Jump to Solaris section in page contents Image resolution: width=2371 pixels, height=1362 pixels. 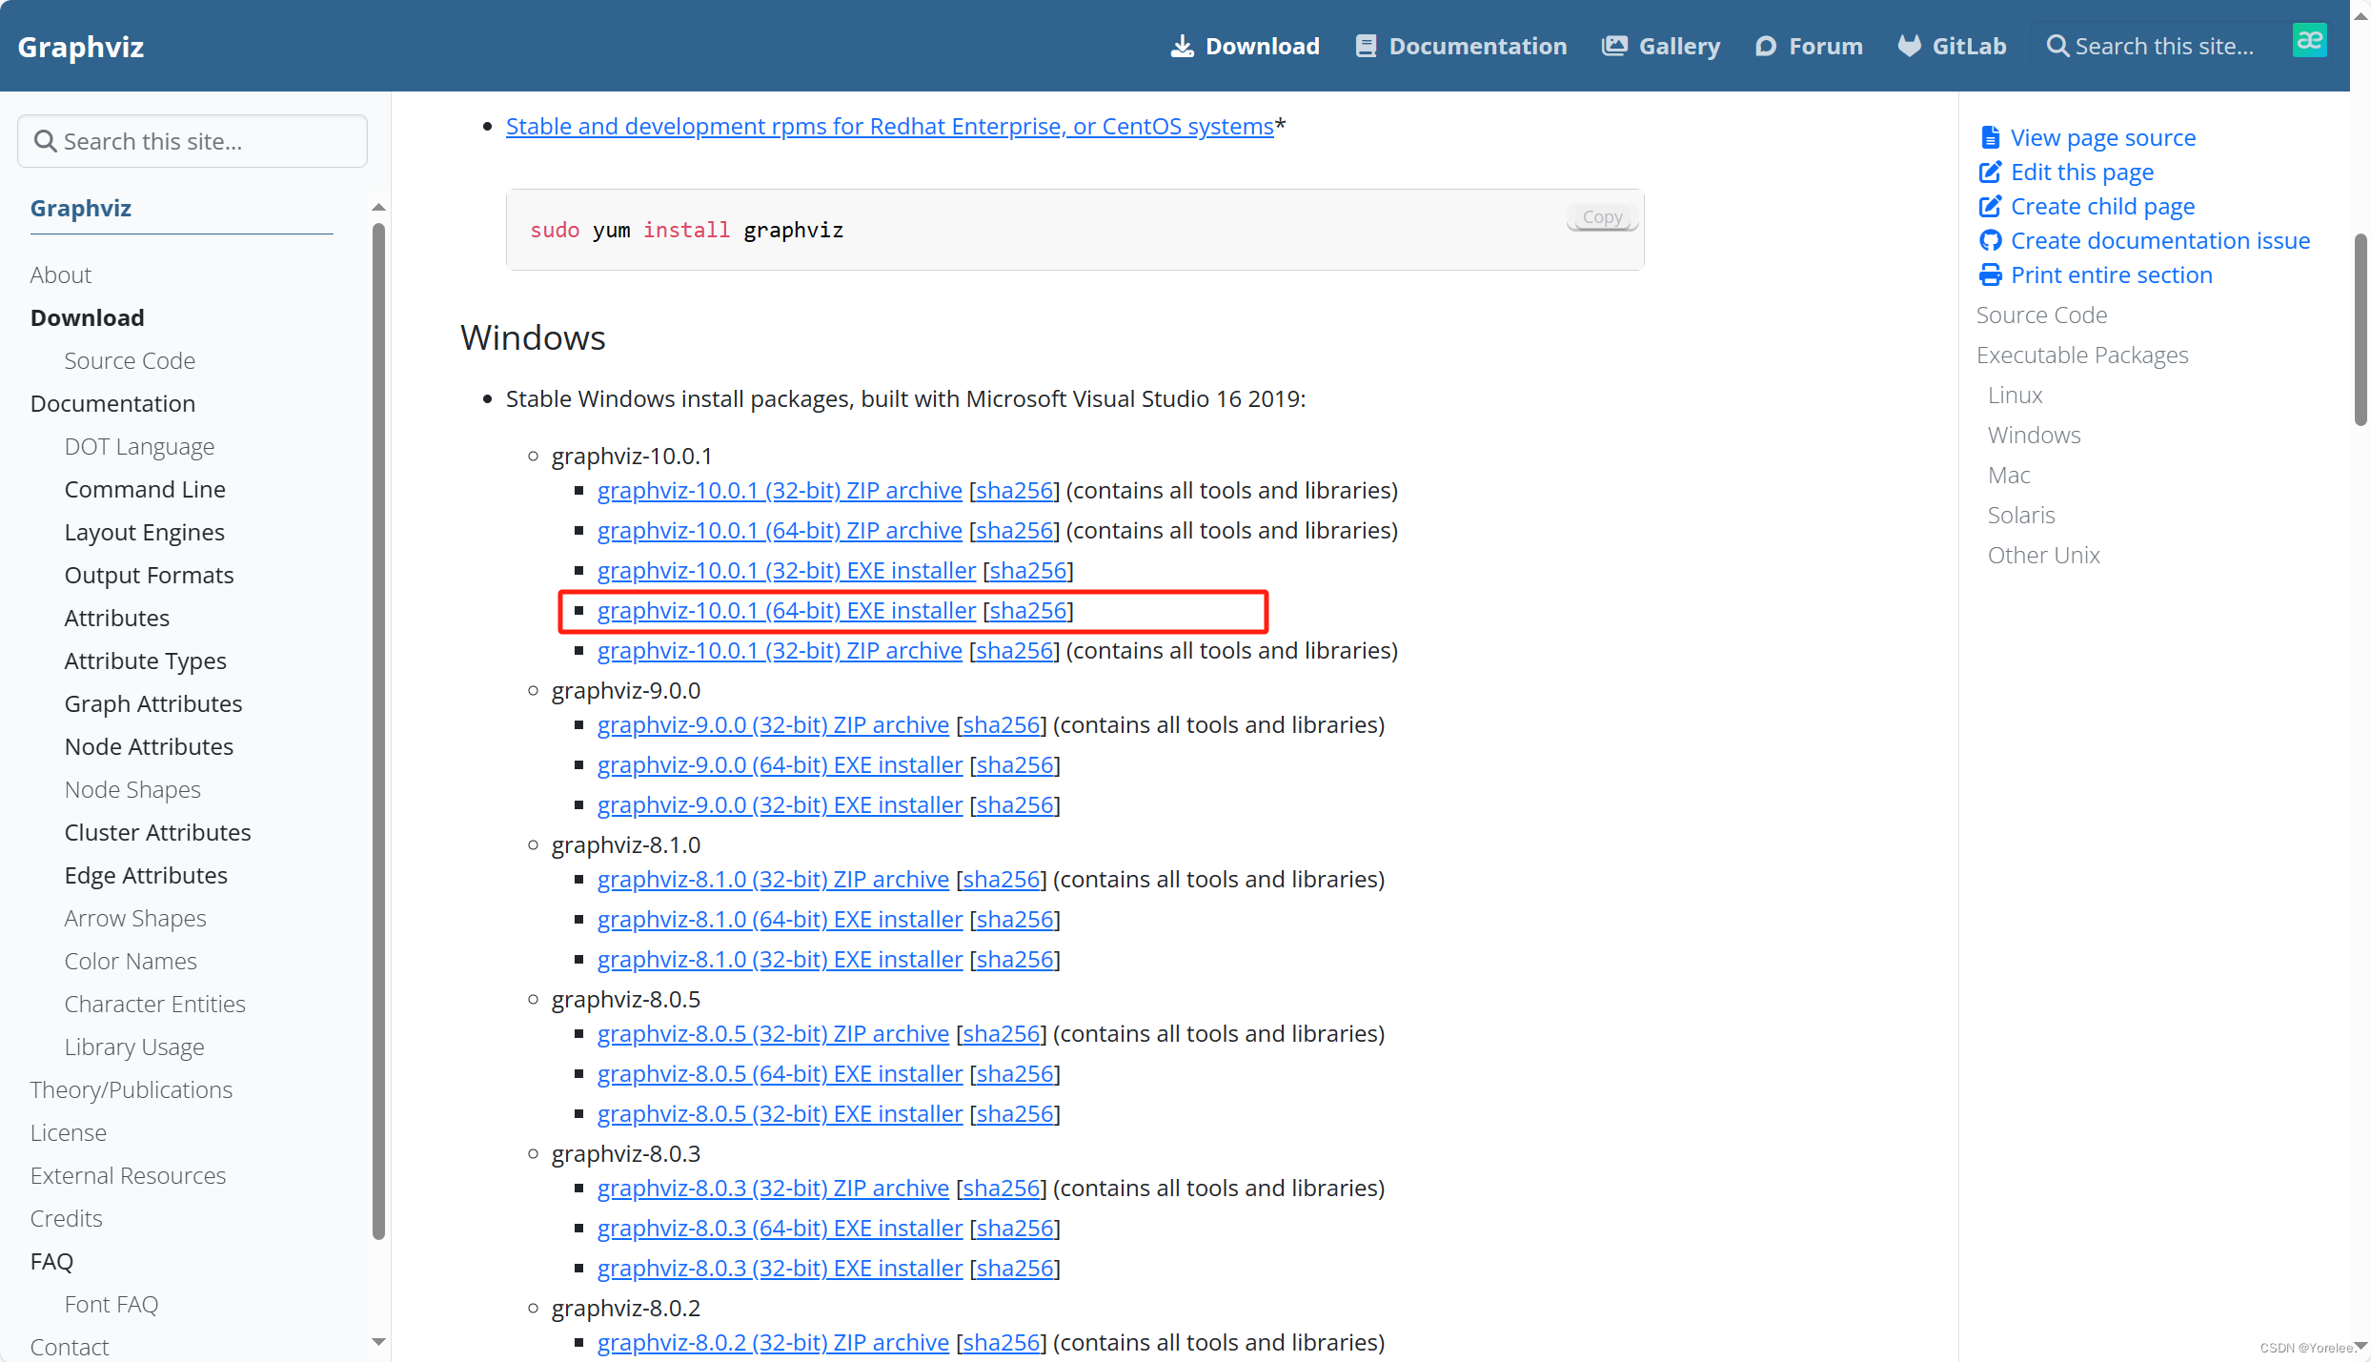[x=2021, y=516]
